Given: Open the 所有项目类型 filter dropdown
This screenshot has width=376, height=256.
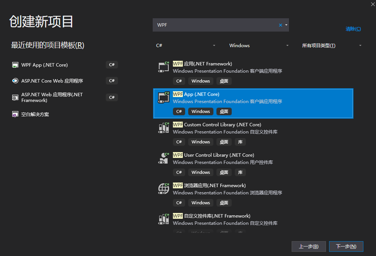Looking at the screenshot, I should tap(332, 45).
